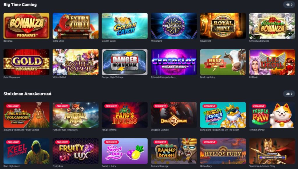Click the Exclusive badge on Fang's Inferno
This screenshot has height=169, width=298.
point(111,106)
